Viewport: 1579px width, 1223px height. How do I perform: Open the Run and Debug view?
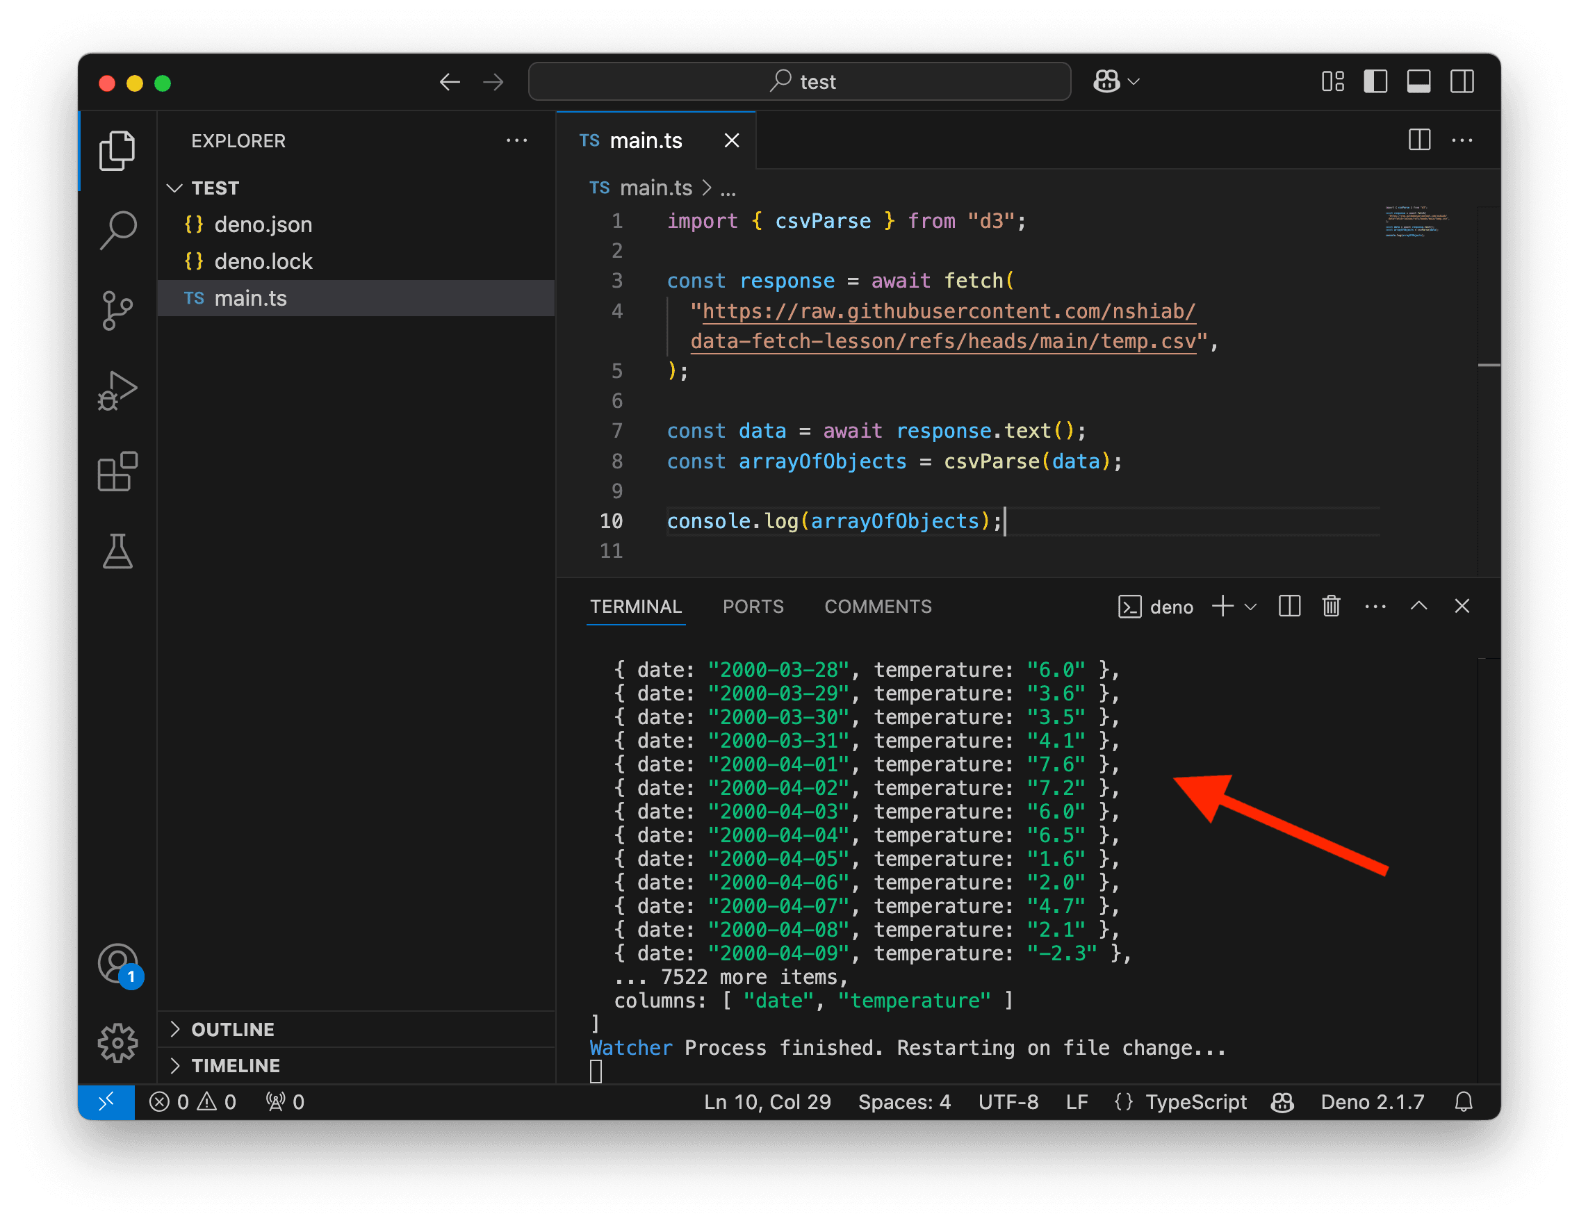click(117, 391)
